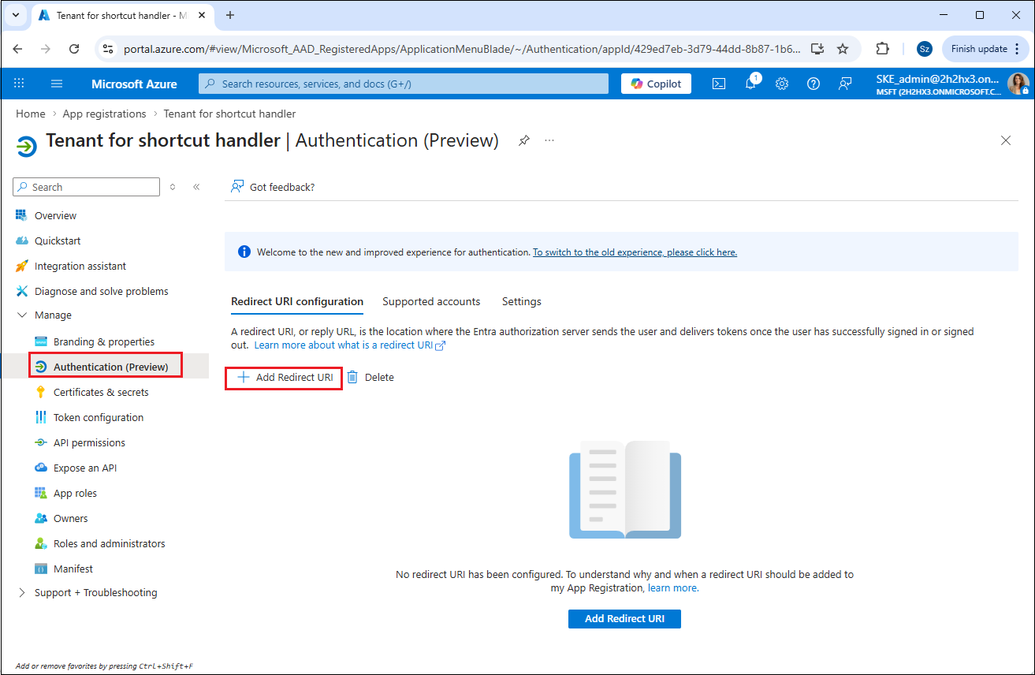Screen dimensions: 1035x675
Task: Open the Azure portal hamburger menu
Action: point(57,84)
